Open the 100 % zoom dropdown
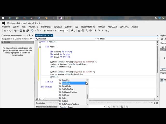 (x=43, y=99)
